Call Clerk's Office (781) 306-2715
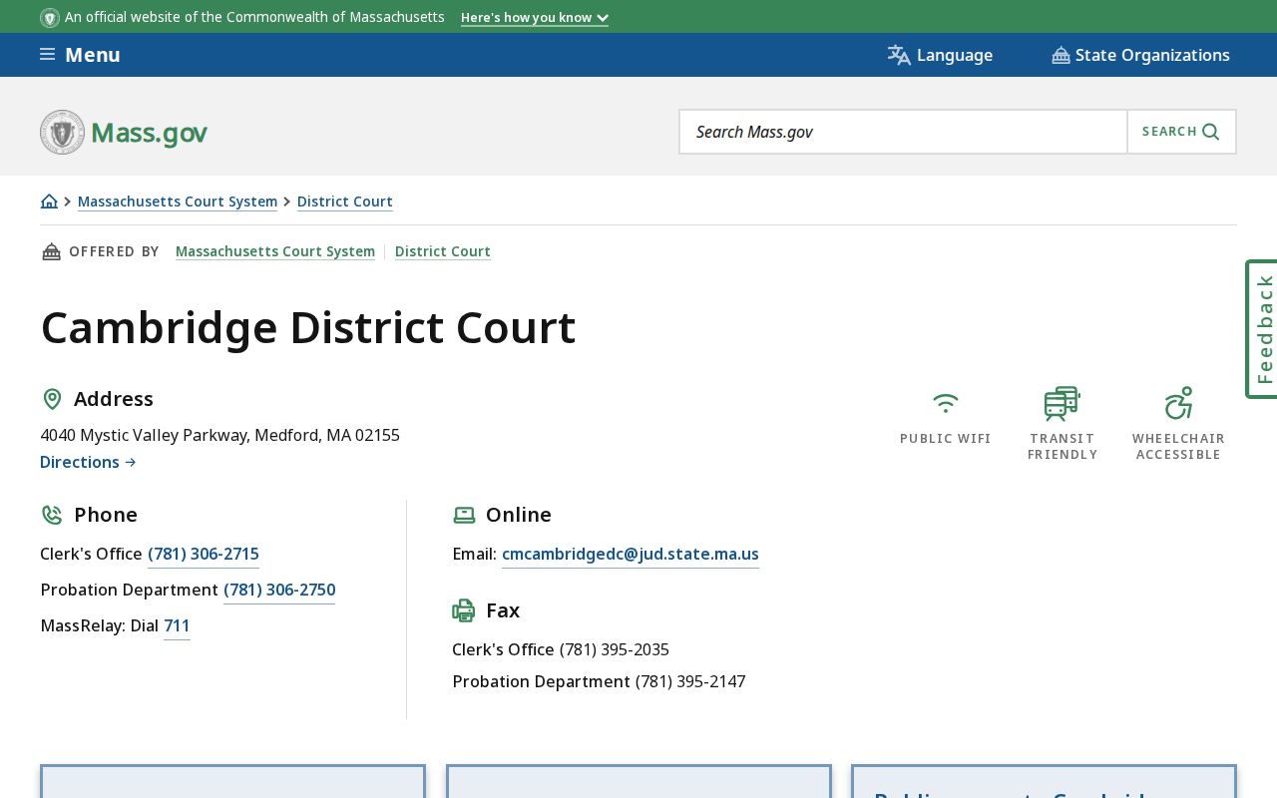This screenshot has width=1277, height=798. point(204,554)
